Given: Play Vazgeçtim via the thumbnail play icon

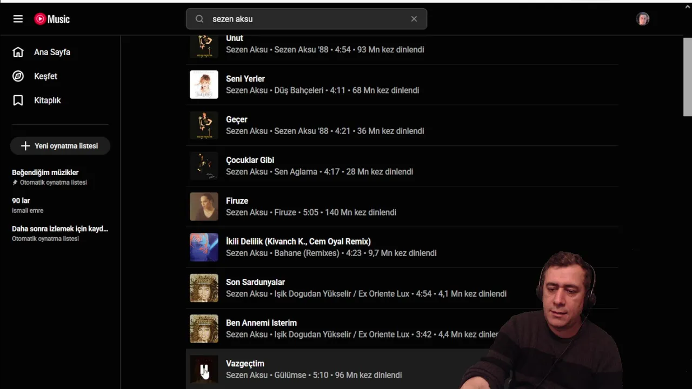Looking at the screenshot, I should pos(204,370).
